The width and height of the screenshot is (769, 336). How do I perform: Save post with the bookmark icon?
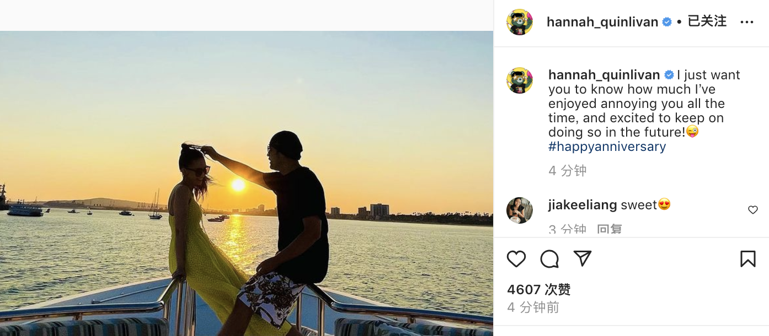pyautogui.click(x=747, y=259)
